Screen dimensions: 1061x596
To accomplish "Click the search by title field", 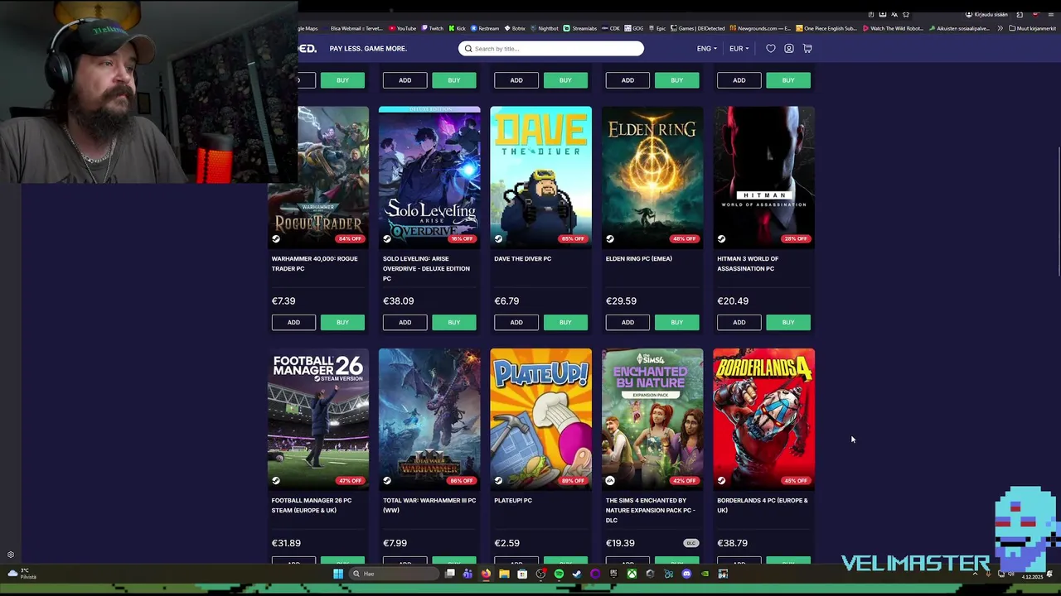I will pyautogui.click(x=551, y=49).
